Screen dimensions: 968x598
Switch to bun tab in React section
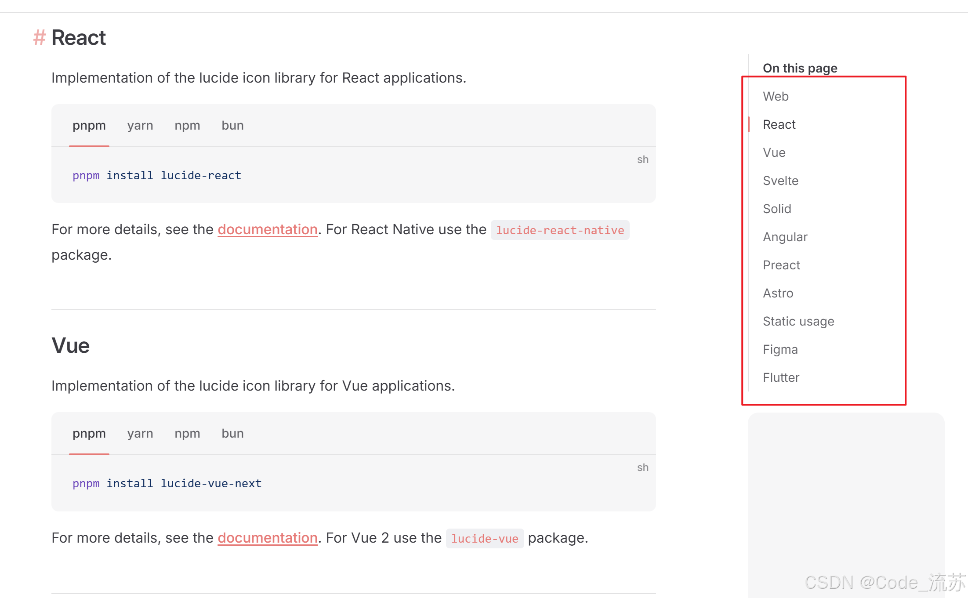(232, 126)
